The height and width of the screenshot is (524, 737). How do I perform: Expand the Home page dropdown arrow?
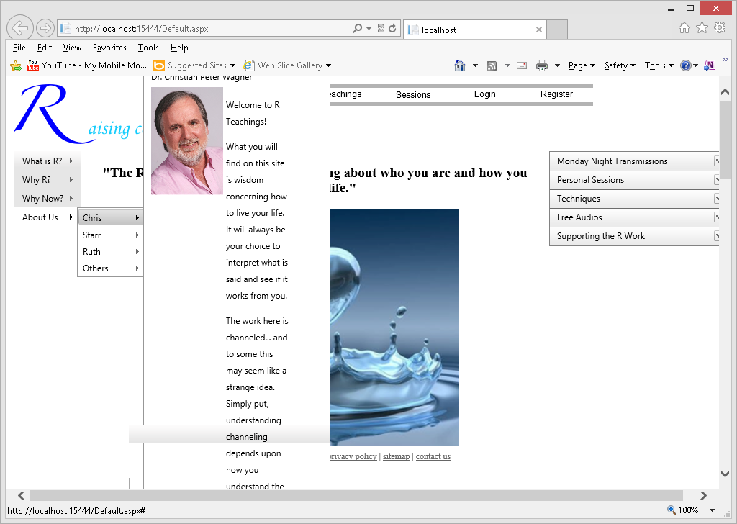(x=475, y=65)
